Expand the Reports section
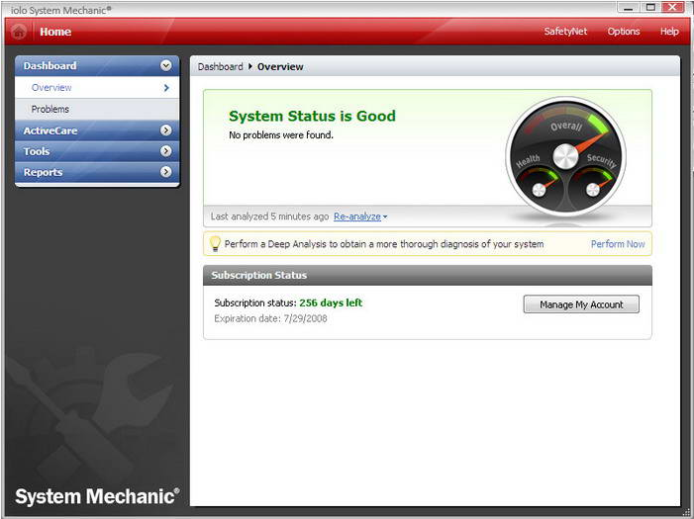 165,172
